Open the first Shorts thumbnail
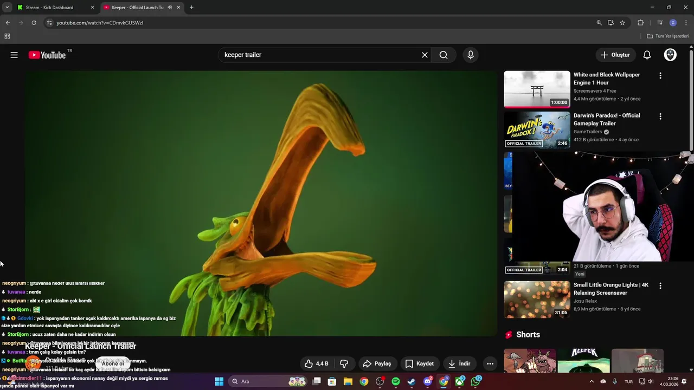 coord(530,361)
